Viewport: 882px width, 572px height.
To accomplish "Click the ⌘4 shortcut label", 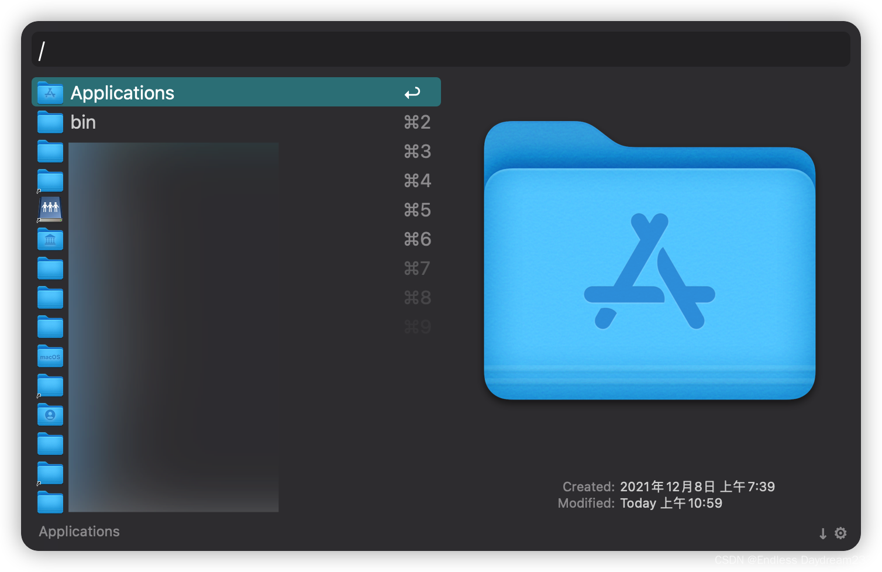I will (417, 181).
